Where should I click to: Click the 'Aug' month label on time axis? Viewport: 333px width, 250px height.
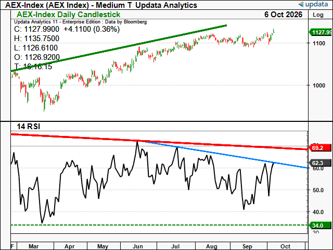point(212,246)
